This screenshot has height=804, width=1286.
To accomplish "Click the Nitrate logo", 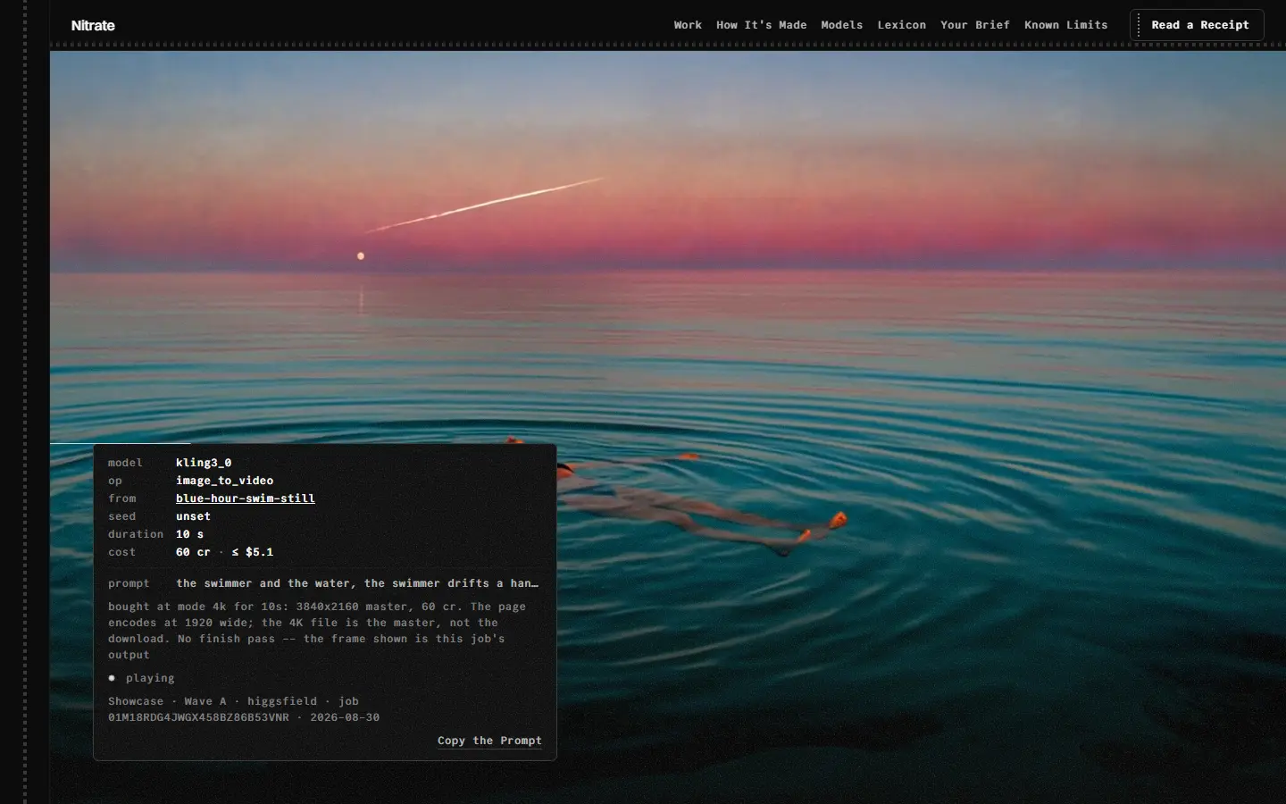I will [93, 25].
